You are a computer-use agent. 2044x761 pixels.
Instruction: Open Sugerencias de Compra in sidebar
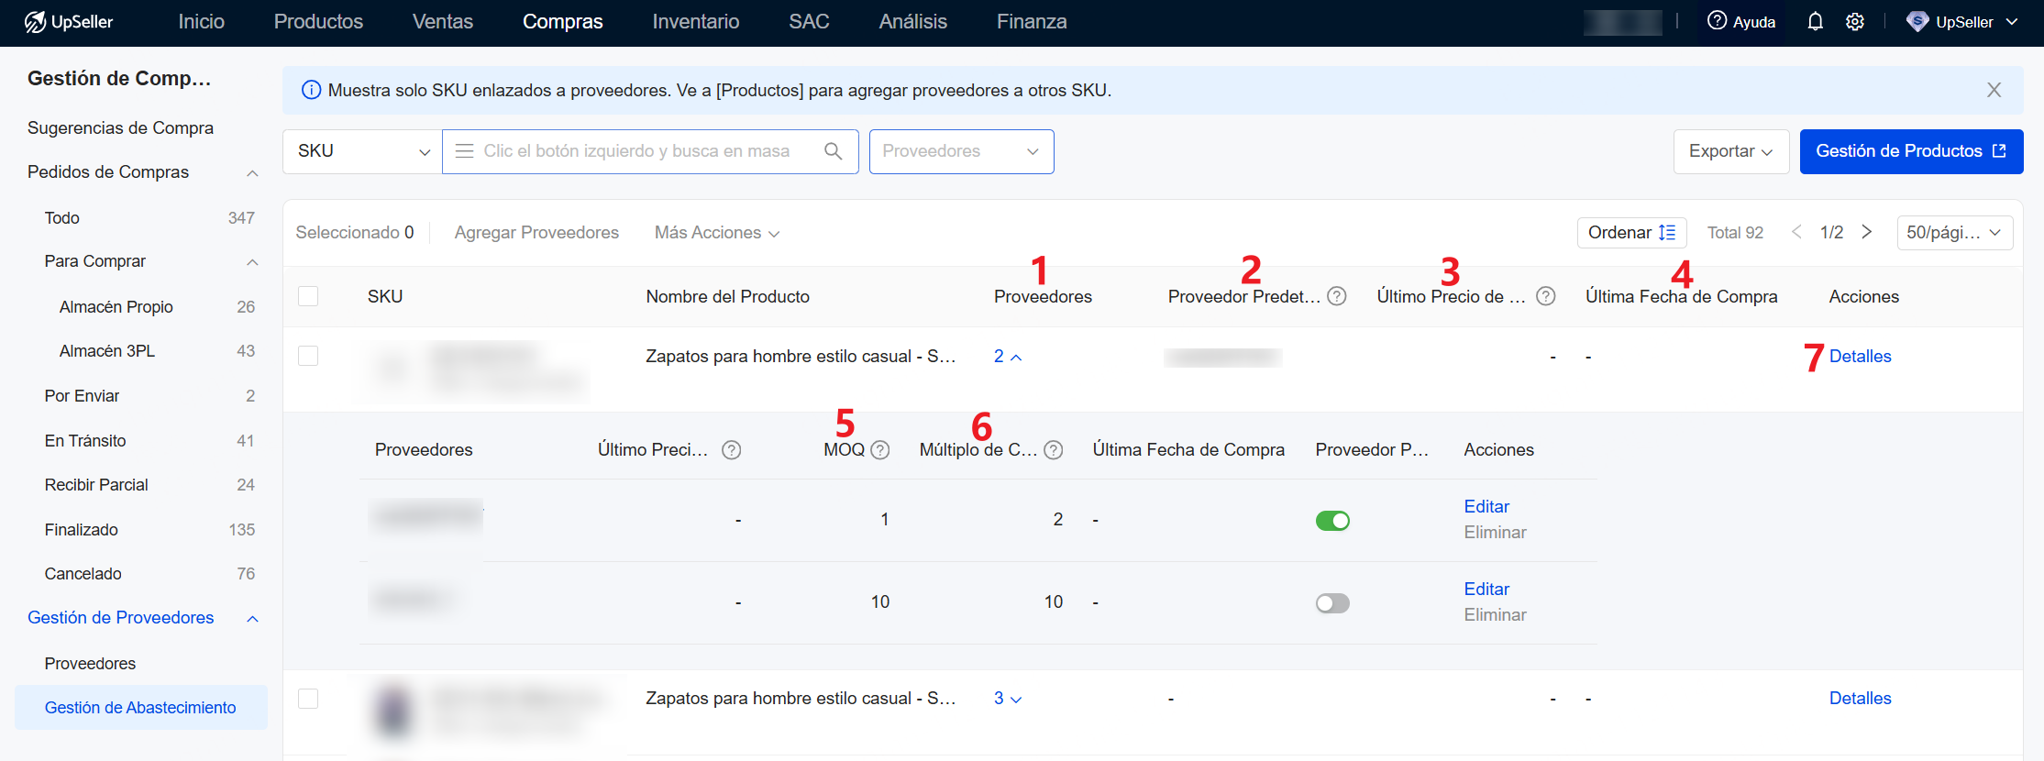pos(120,128)
